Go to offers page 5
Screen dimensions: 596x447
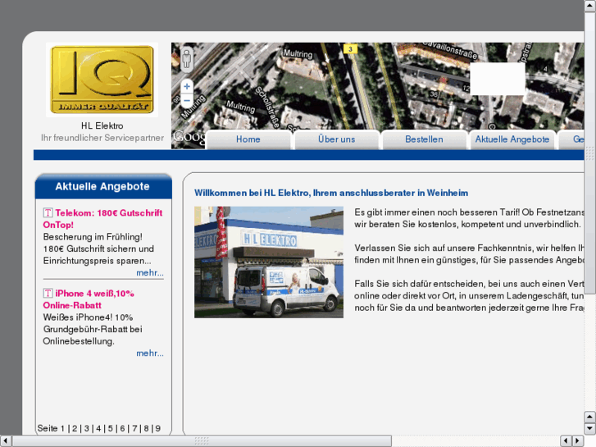click(x=110, y=429)
